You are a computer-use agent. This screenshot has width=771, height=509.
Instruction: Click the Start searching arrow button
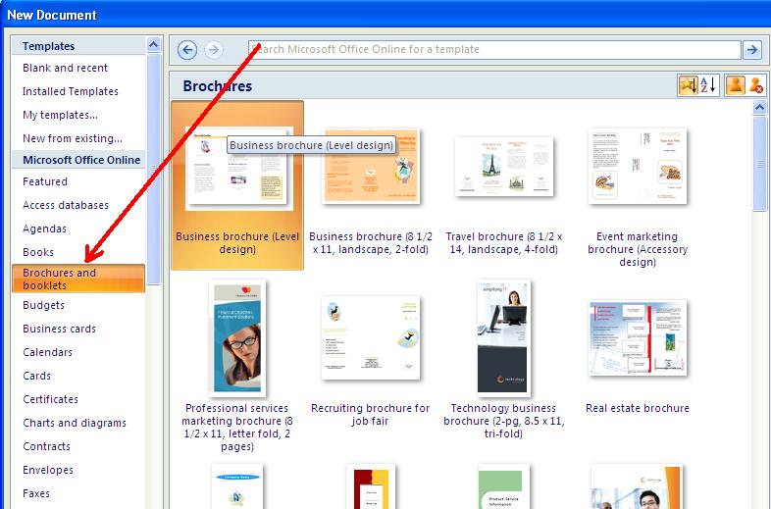click(x=751, y=49)
